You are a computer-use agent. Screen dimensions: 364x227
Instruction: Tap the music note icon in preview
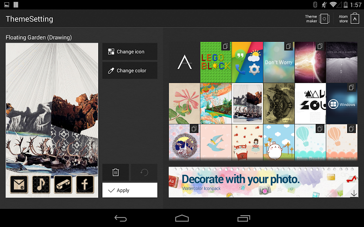[x=41, y=184]
